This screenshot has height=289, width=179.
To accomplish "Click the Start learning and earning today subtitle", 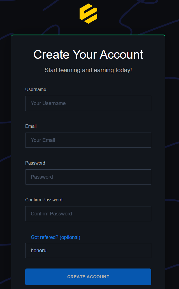I will tap(88, 70).
